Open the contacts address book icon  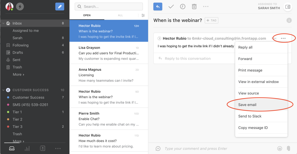click(x=42, y=148)
